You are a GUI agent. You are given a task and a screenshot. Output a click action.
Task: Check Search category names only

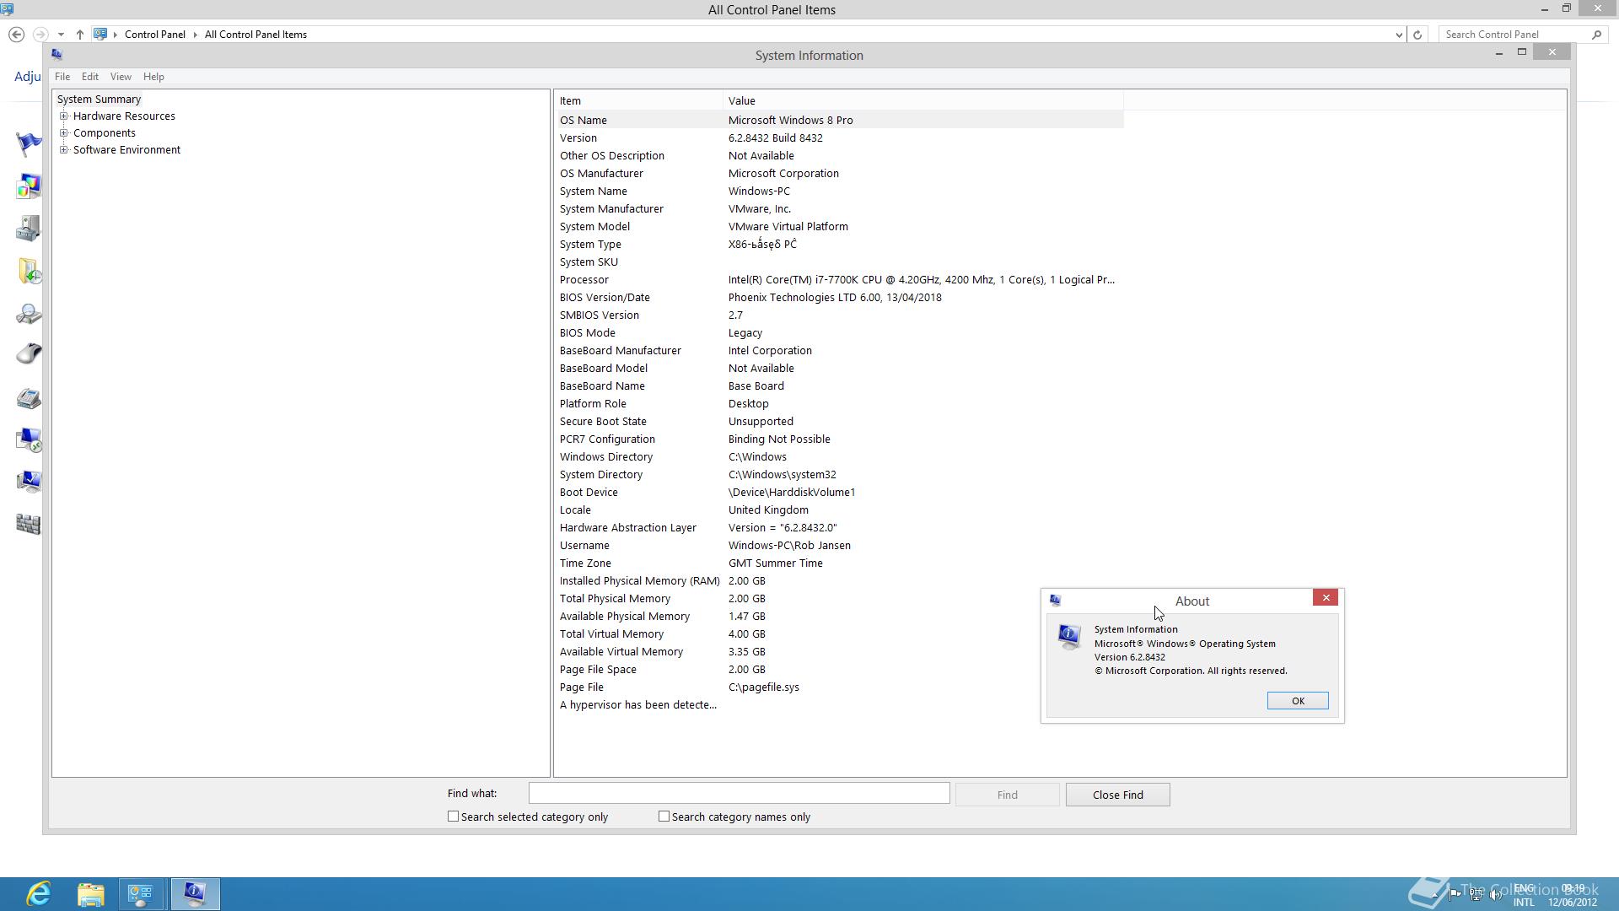[x=664, y=817]
